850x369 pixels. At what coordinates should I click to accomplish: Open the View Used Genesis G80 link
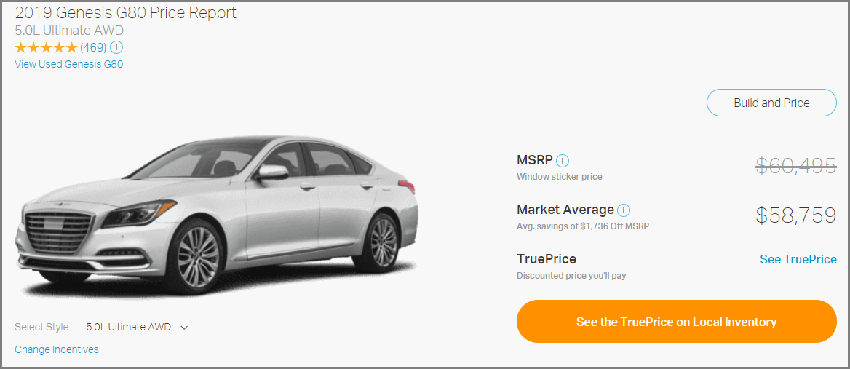(x=69, y=65)
